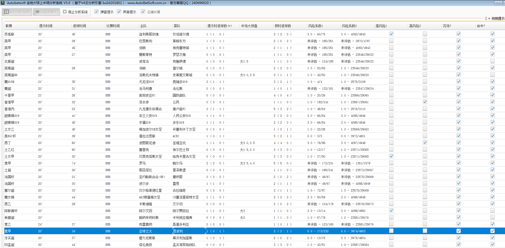Select the highlighted 亚特兰大 row's home team cell
The width and height of the screenshot is (505, 248).
[145, 231]
